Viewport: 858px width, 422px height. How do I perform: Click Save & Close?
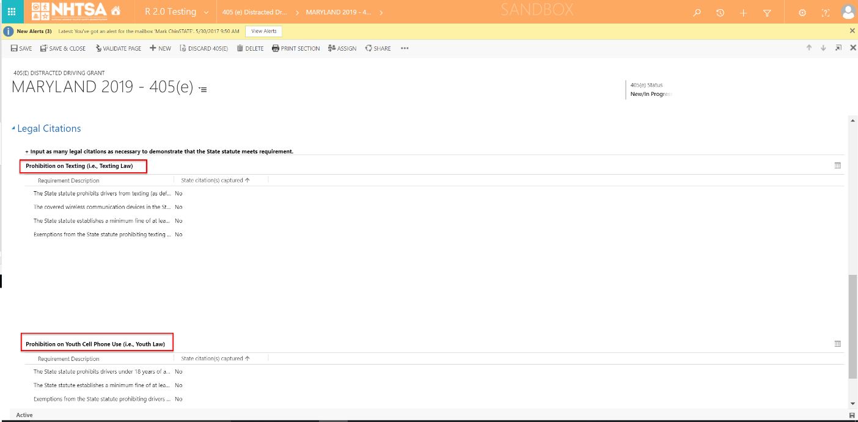pyautogui.click(x=63, y=48)
